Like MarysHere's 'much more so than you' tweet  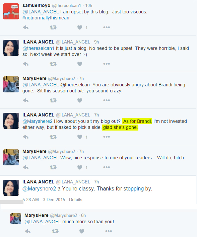click(82, 231)
